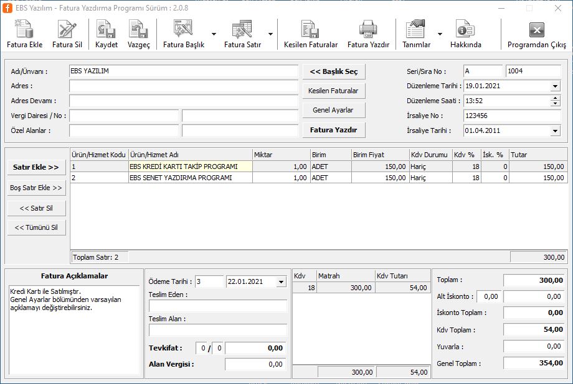Click the Tevkifat numerator field

coord(202,348)
